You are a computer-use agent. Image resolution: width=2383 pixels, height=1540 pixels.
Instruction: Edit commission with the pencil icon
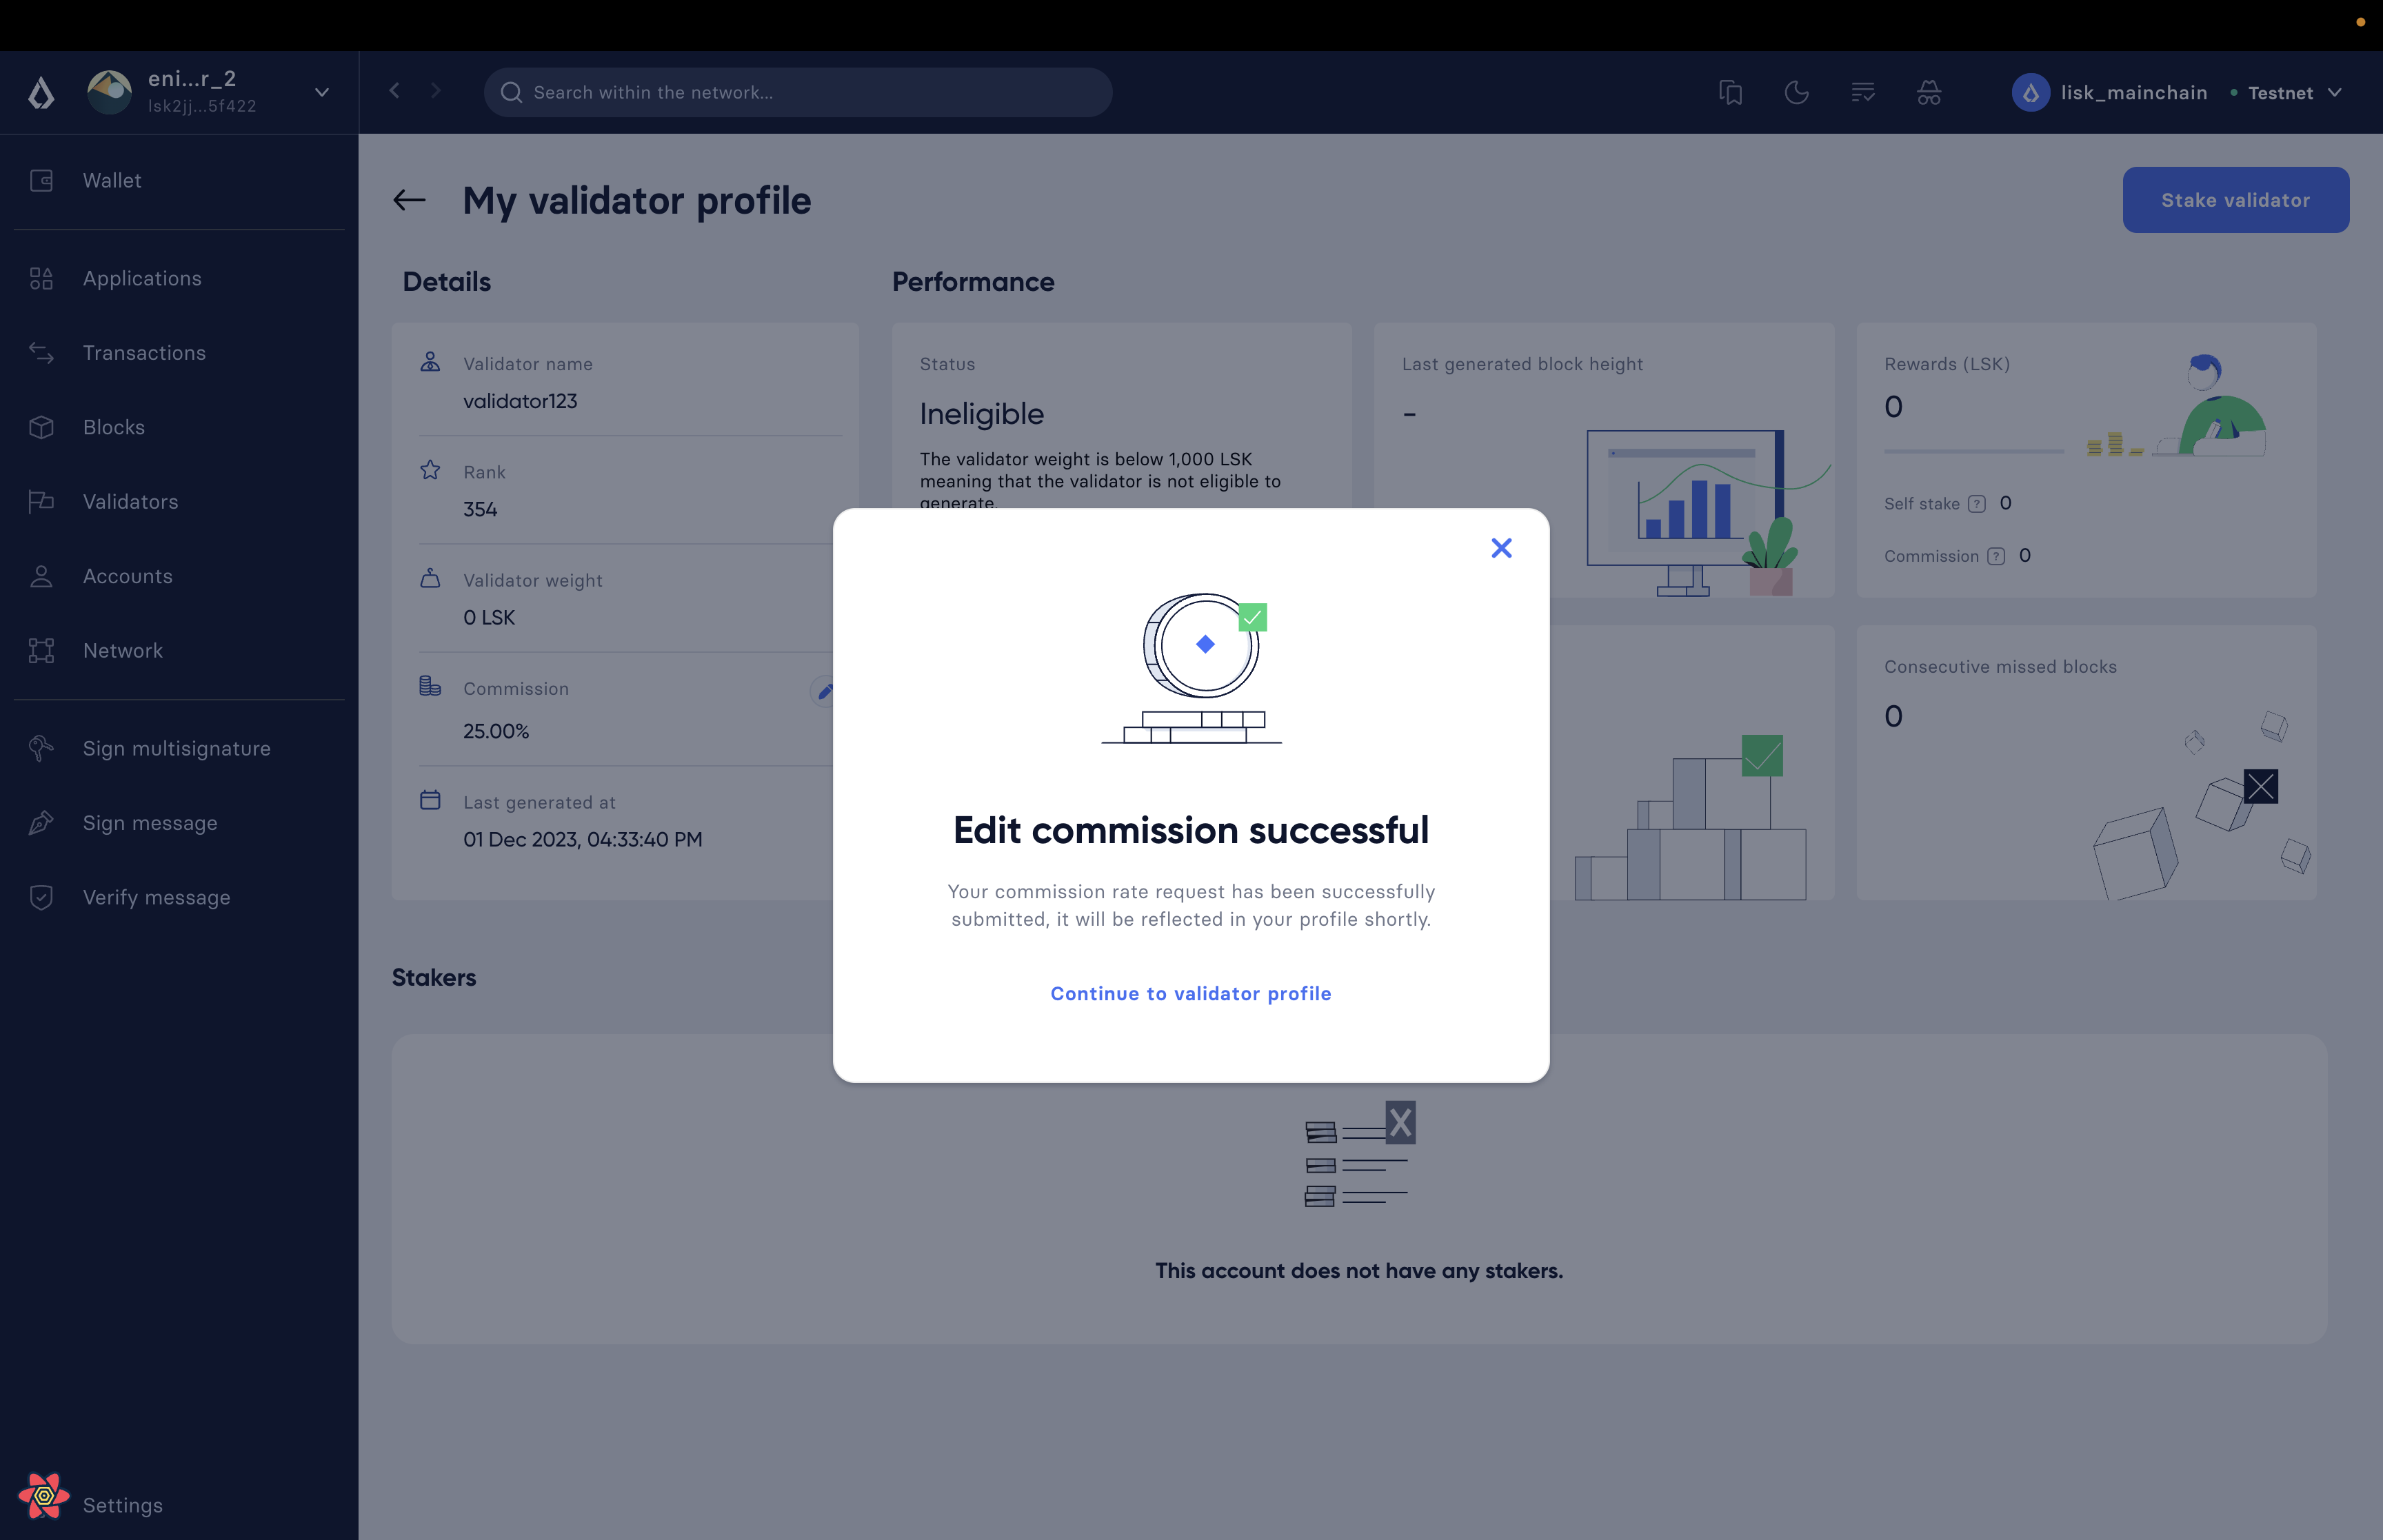coord(825,691)
